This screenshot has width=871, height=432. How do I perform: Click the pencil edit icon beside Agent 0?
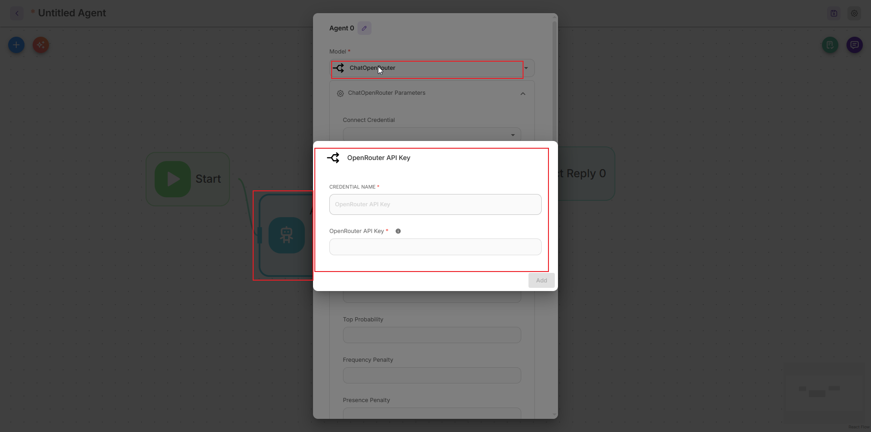click(x=364, y=28)
